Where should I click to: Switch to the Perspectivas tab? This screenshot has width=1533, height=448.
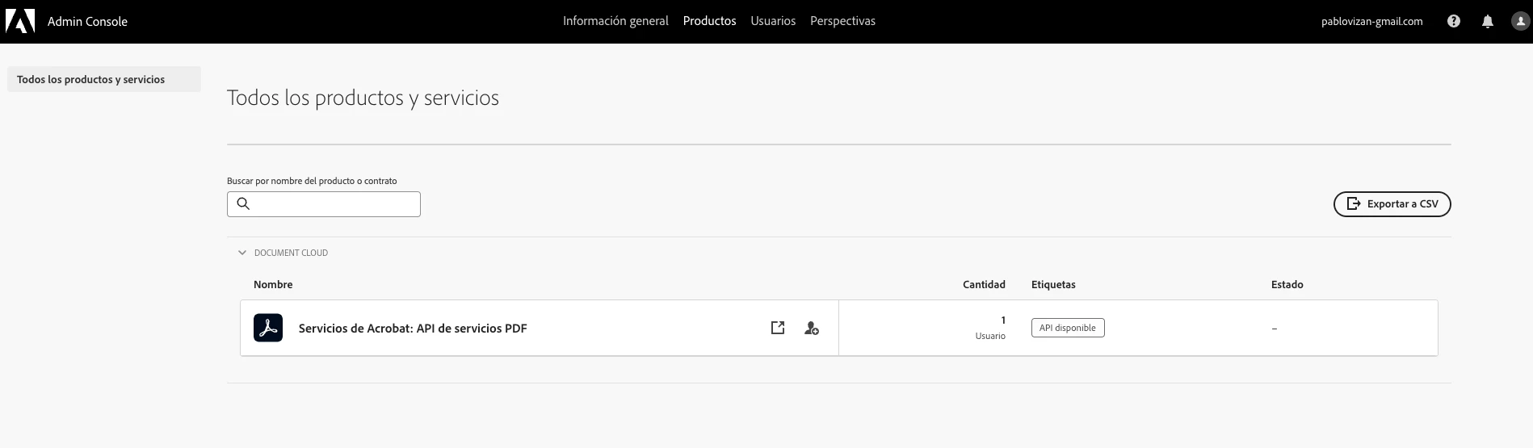[x=842, y=21]
